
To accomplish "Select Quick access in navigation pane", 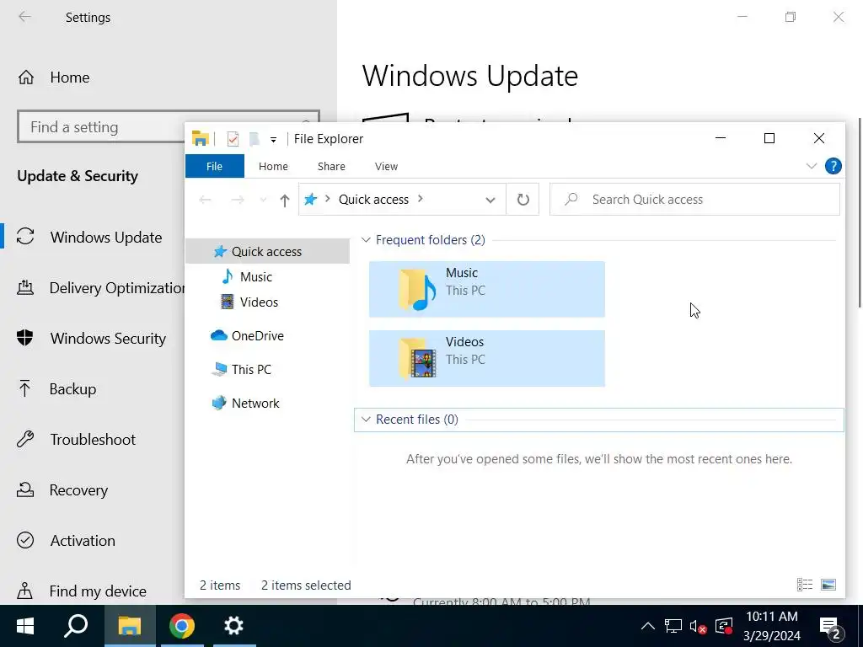I will coord(267,251).
